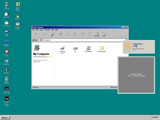Close the My Computer window
Viewport: 160px width, 120px height.
click(x=127, y=27)
